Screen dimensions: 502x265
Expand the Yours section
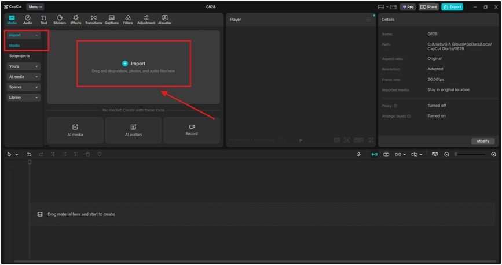point(23,66)
